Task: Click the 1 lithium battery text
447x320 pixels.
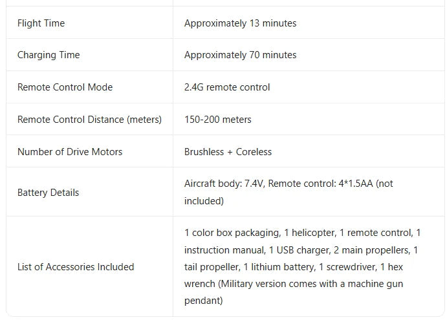Action: (x=279, y=267)
